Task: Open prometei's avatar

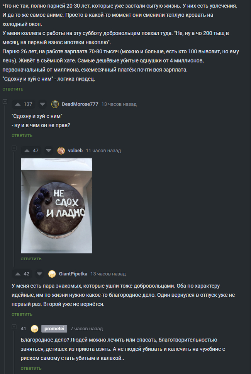Action: (x=34, y=329)
